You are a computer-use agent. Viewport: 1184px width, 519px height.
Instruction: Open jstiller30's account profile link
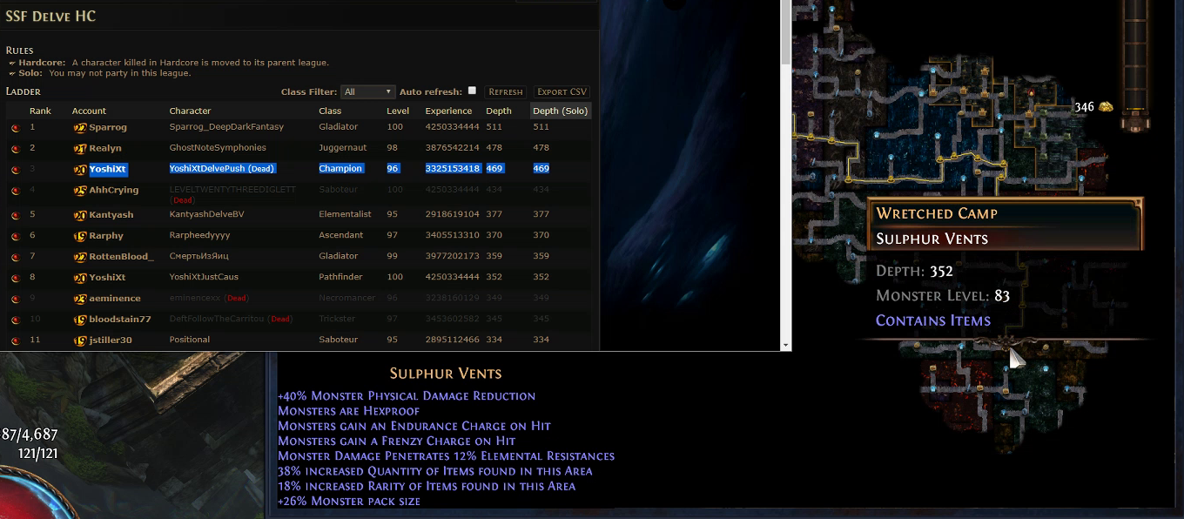tap(111, 340)
